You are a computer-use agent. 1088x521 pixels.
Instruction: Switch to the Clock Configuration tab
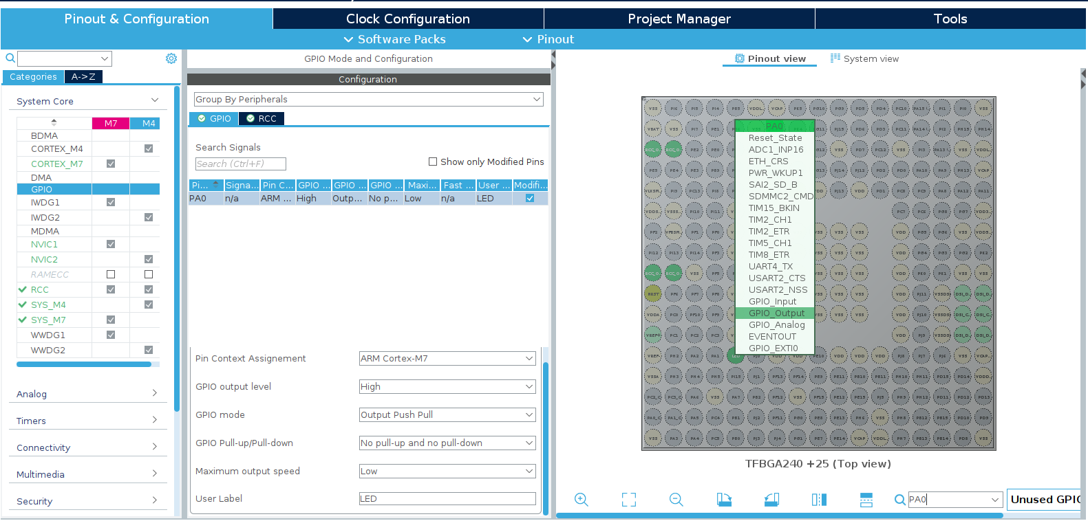(408, 19)
